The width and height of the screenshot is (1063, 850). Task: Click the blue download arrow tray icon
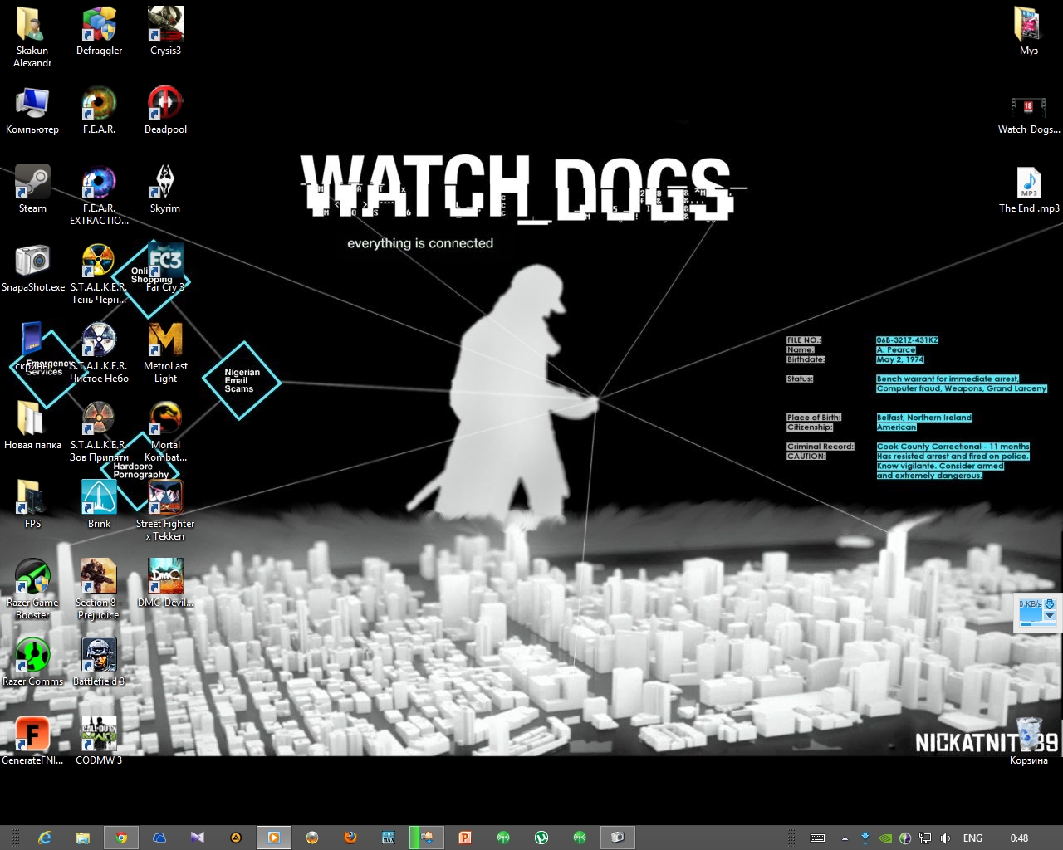(865, 838)
